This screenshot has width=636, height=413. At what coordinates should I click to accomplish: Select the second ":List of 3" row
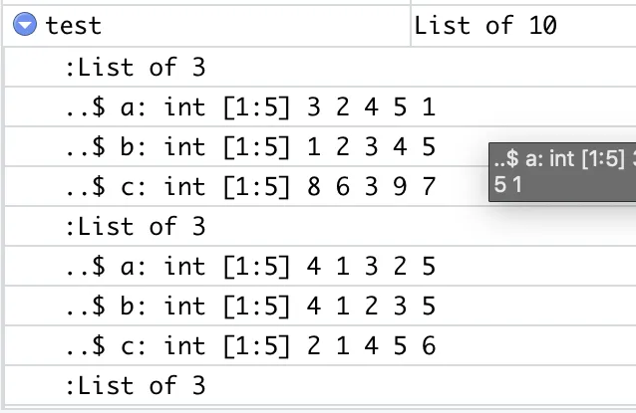coord(320,226)
